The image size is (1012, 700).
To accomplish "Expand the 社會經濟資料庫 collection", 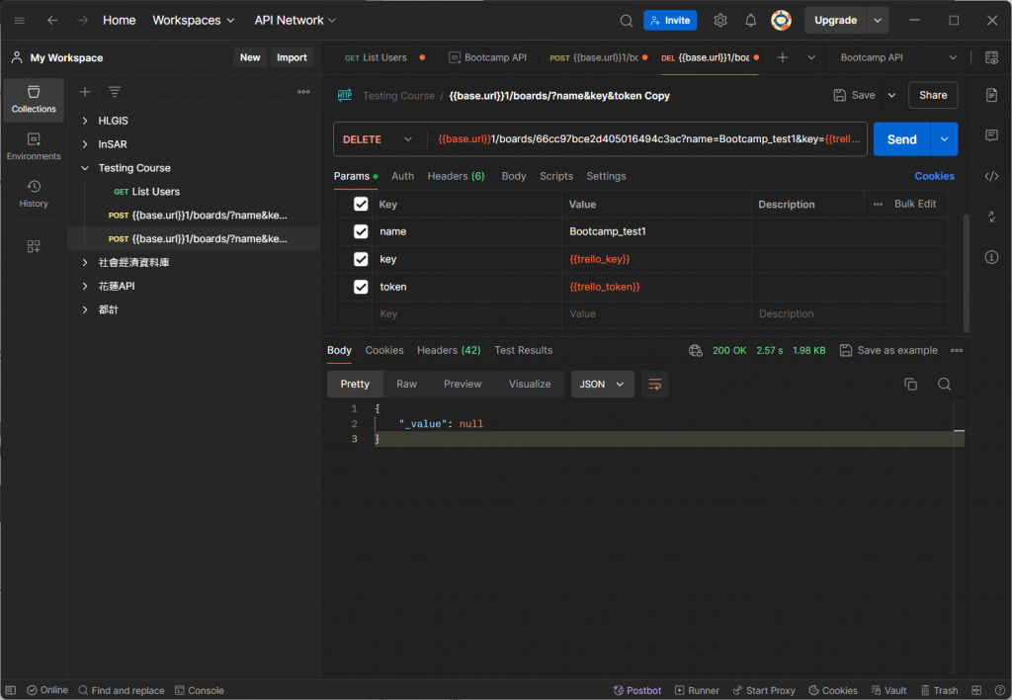I will coord(85,262).
